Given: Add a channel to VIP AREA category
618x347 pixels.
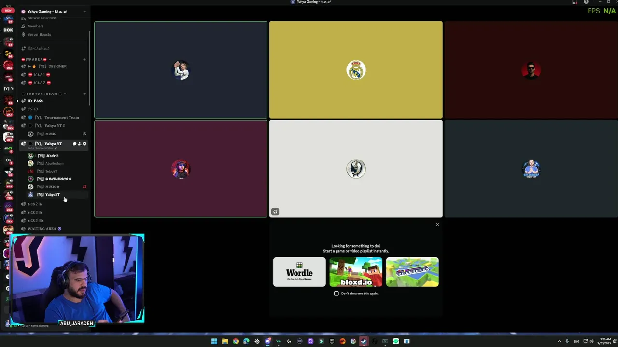Looking at the screenshot, I should (84, 59).
